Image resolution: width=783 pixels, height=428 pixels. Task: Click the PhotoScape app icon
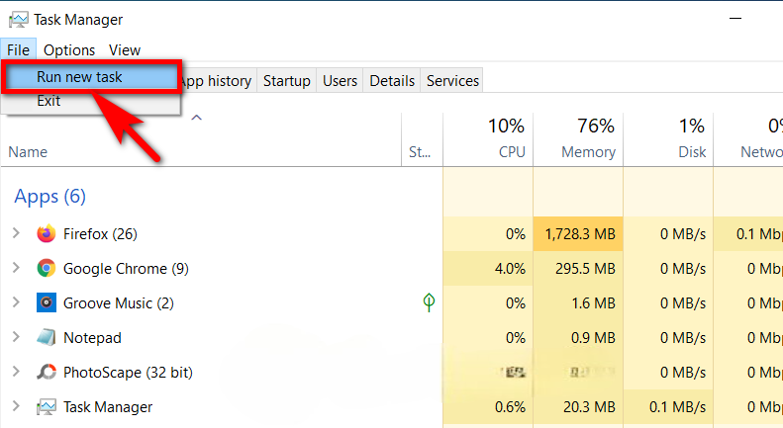(46, 373)
